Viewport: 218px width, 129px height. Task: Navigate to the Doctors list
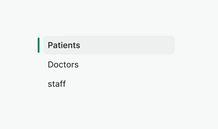coord(63,64)
